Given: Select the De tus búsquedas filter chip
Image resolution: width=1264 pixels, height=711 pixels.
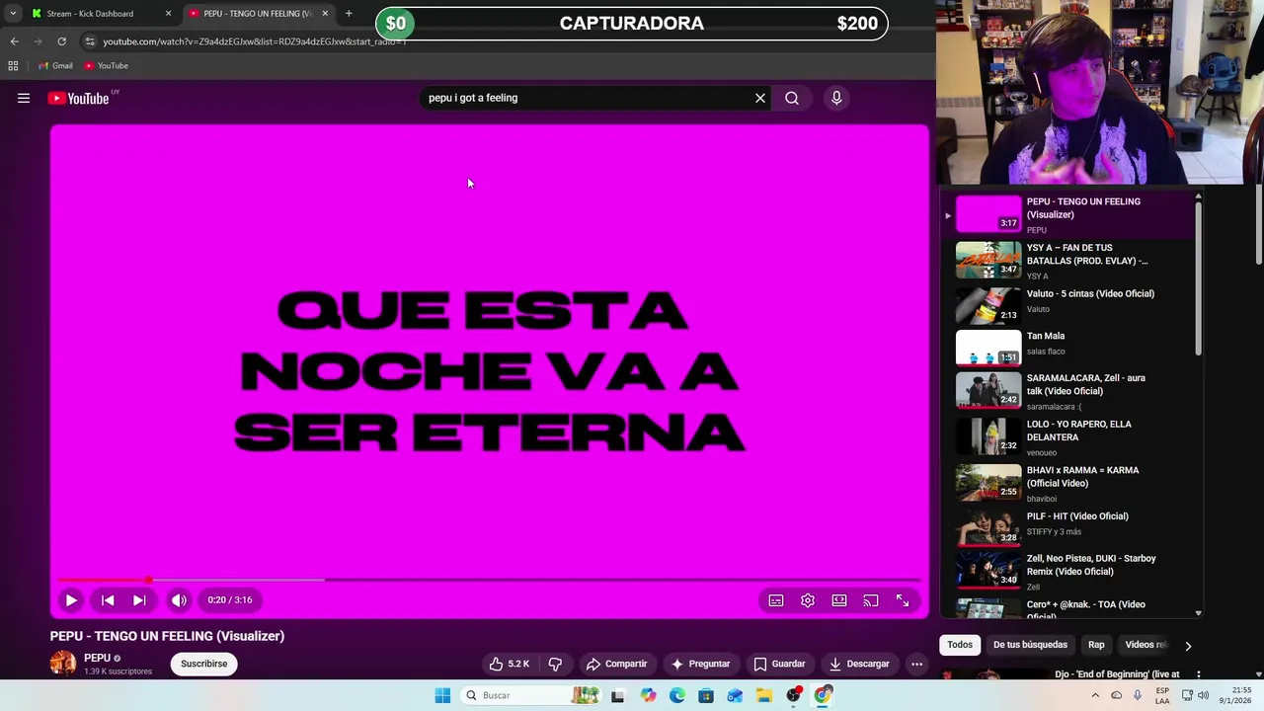Looking at the screenshot, I should 1030,645.
